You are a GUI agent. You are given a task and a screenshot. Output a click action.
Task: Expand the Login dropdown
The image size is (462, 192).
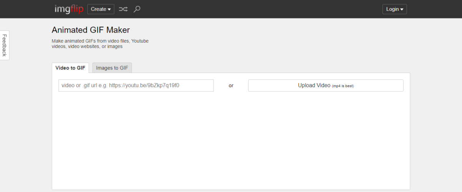pyautogui.click(x=394, y=9)
